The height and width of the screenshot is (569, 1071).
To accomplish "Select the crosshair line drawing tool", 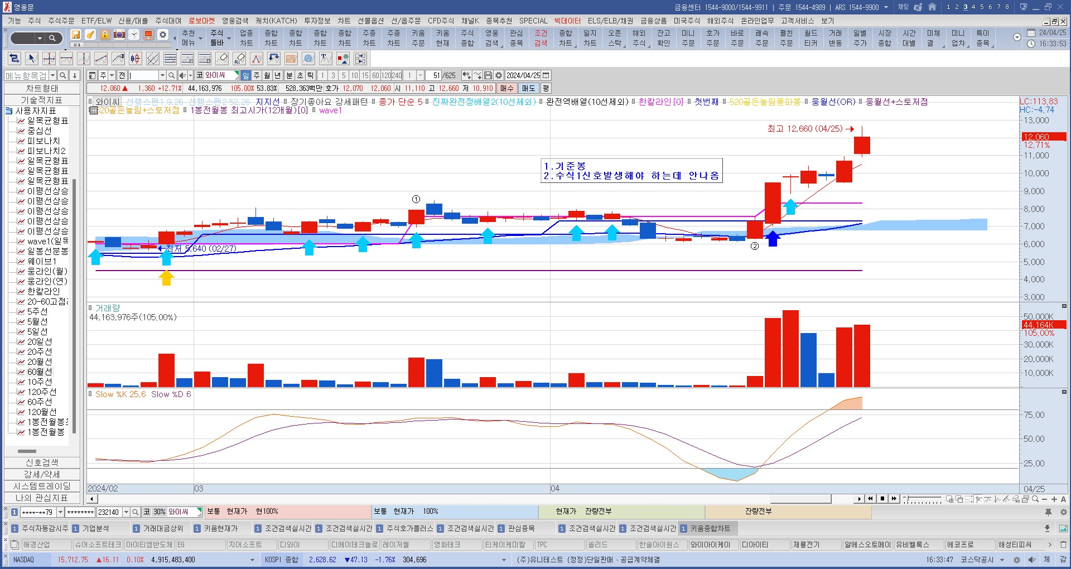I will (49, 59).
